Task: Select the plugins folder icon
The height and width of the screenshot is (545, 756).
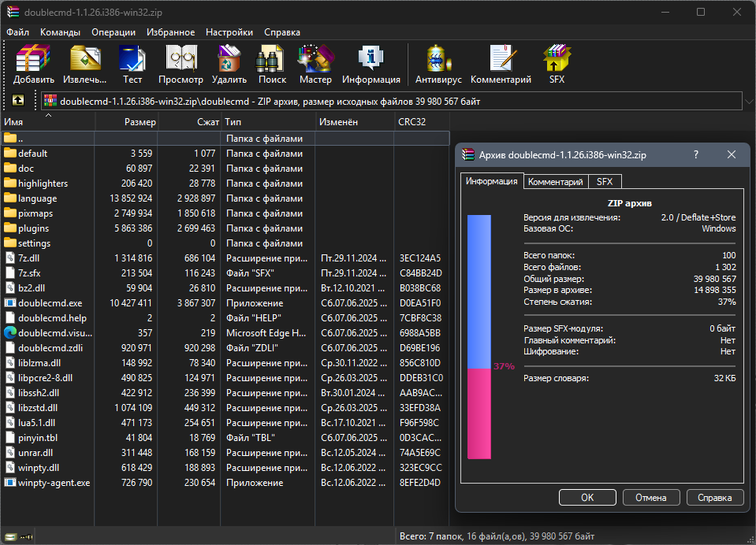Action: coord(10,228)
